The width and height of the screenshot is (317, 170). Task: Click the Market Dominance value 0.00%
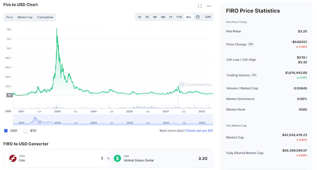tap(302, 99)
